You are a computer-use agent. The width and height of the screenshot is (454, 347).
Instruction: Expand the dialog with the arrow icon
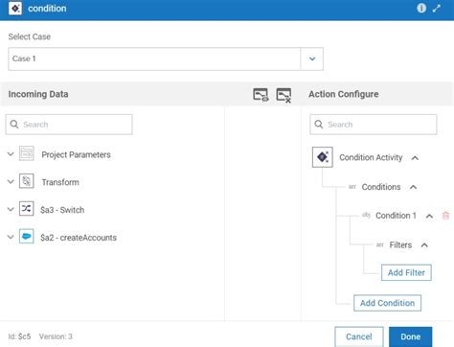[437, 9]
